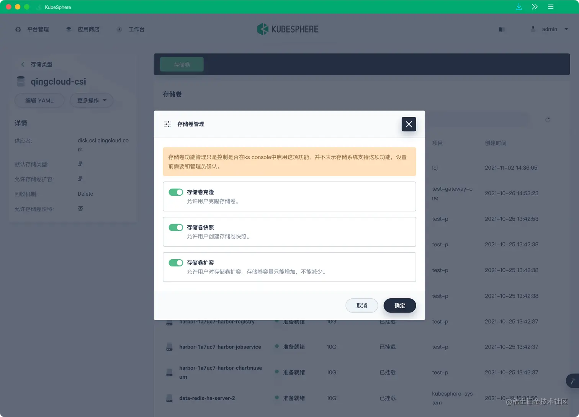The width and height of the screenshot is (579, 417).
Task: Click the refresh icon above the table
Action: pyautogui.click(x=548, y=120)
